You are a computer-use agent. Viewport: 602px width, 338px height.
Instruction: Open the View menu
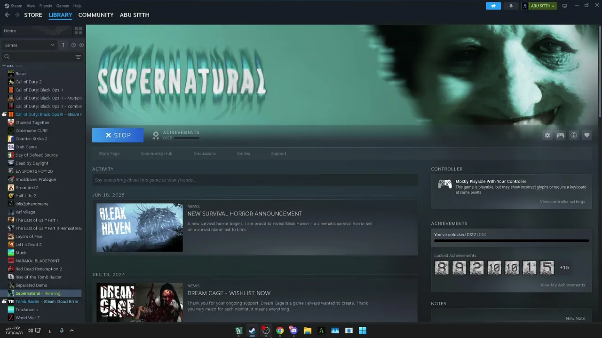point(31,6)
